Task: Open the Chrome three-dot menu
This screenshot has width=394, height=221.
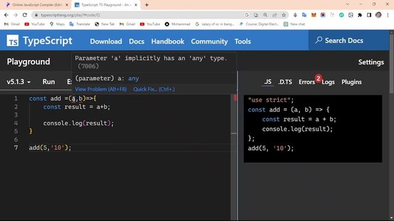Action: click(x=388, y=15)
